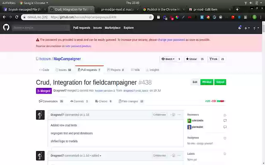265x165 pixels.
Task: Click the Fork button
Action: (x=214, y=59)
